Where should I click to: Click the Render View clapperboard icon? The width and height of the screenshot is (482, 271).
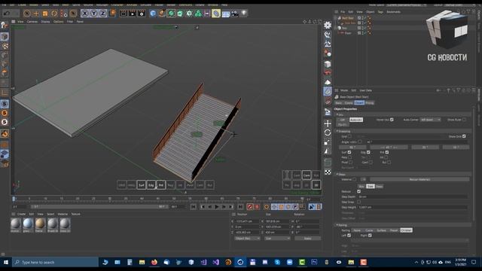tap(124, 14)
